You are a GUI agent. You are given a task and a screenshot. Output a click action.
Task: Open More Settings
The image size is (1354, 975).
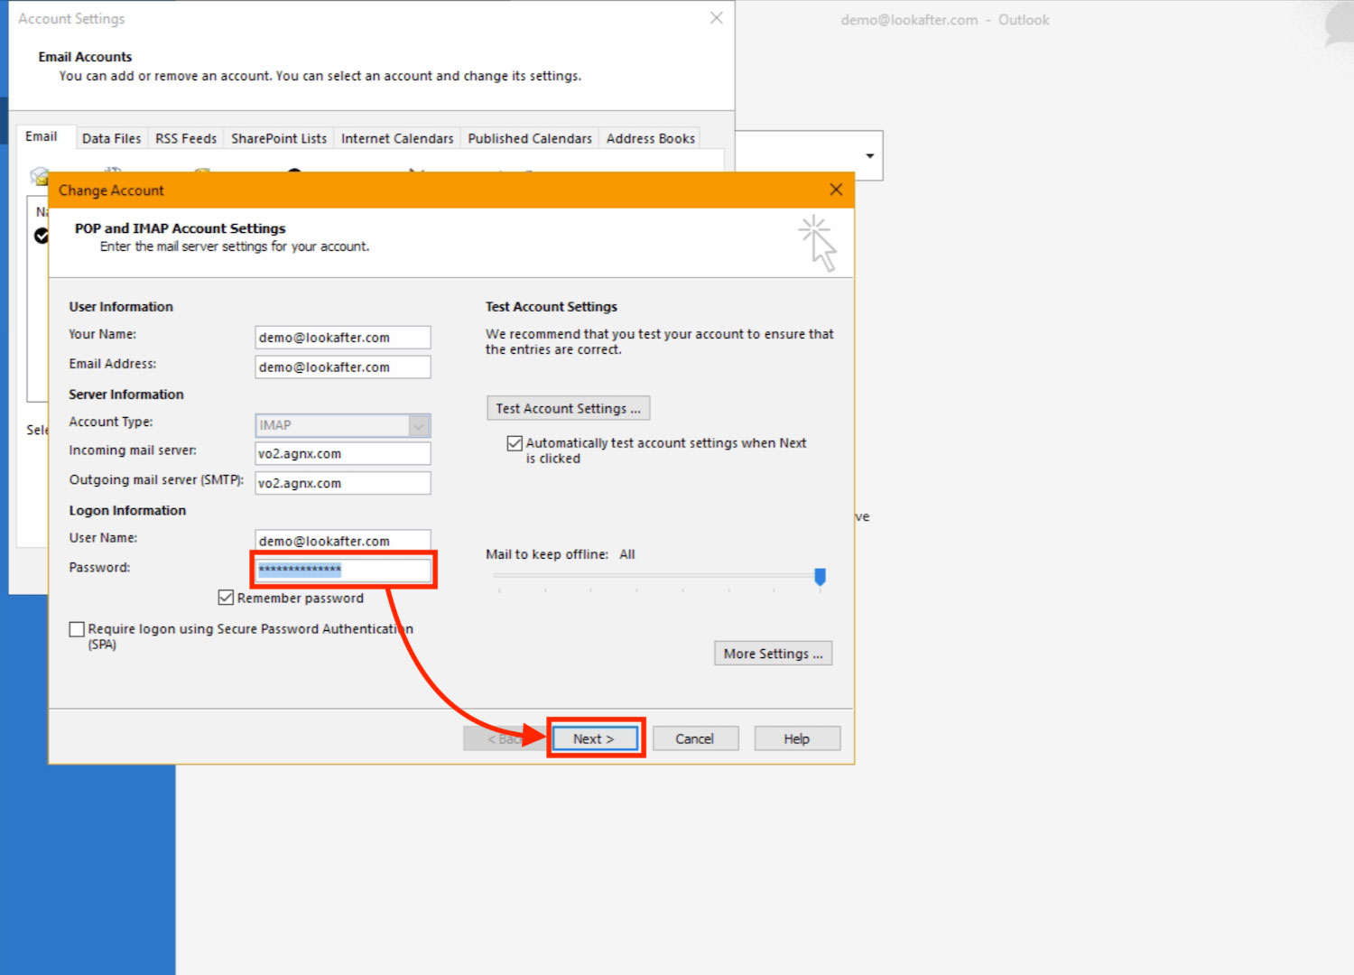[773, 654]
